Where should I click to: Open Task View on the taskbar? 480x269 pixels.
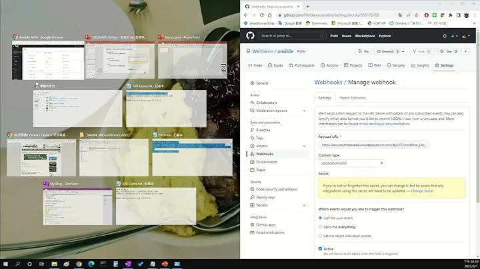coord(41,264)
